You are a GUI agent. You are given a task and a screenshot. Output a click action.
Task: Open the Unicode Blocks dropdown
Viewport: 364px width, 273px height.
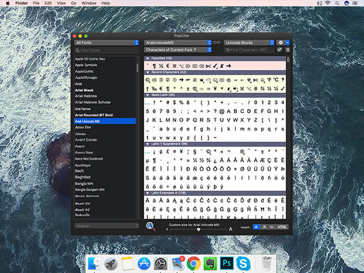pyautogui.click(x=249, y=43)
